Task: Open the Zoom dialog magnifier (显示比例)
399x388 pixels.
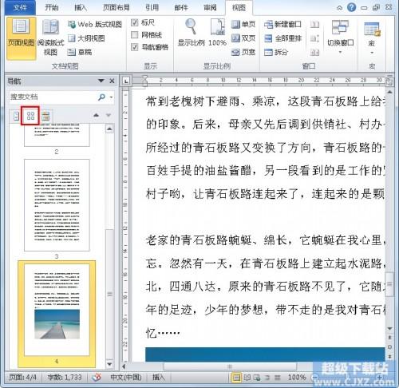Action: coord(191,33)
